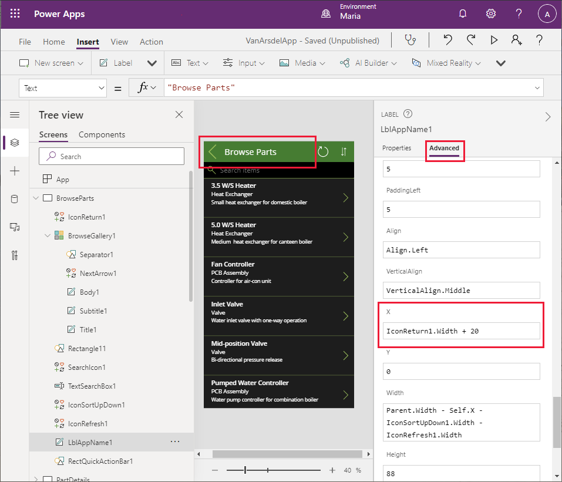Expand the AI Builder dropdown
Viewport: 562px width, 482px height.
[393, 63]
